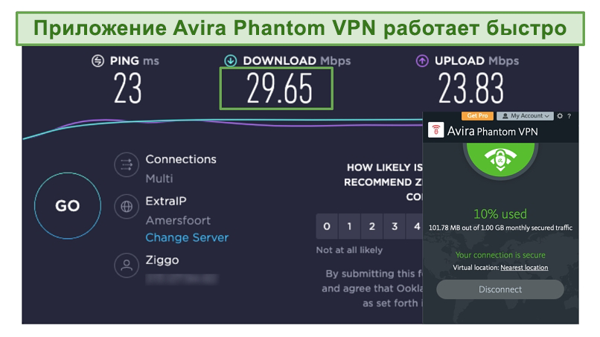The width and height of the screenshot is (600, 337).
Task: Click the Connections mode icon
Action: (127, 165)
